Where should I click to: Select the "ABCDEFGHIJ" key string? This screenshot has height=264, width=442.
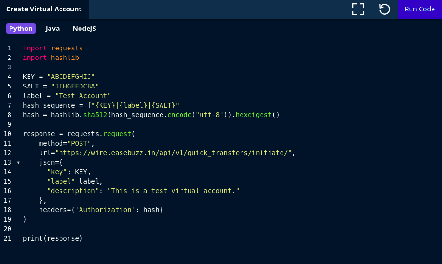pos(71,77)
